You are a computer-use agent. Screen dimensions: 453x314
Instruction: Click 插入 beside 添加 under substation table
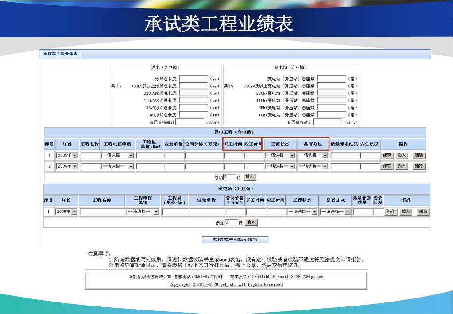point(252,222)
